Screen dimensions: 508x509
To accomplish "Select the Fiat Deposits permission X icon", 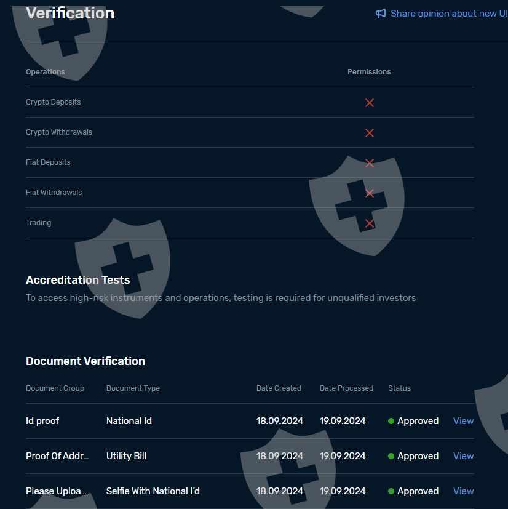I will click(370, 163).
